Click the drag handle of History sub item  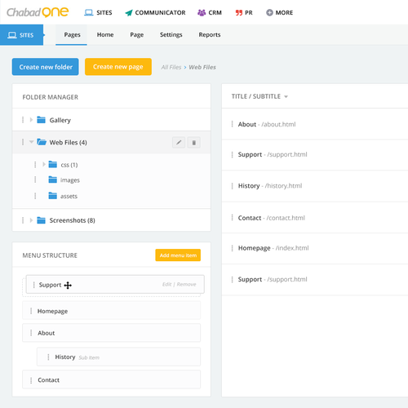[48, 357]
